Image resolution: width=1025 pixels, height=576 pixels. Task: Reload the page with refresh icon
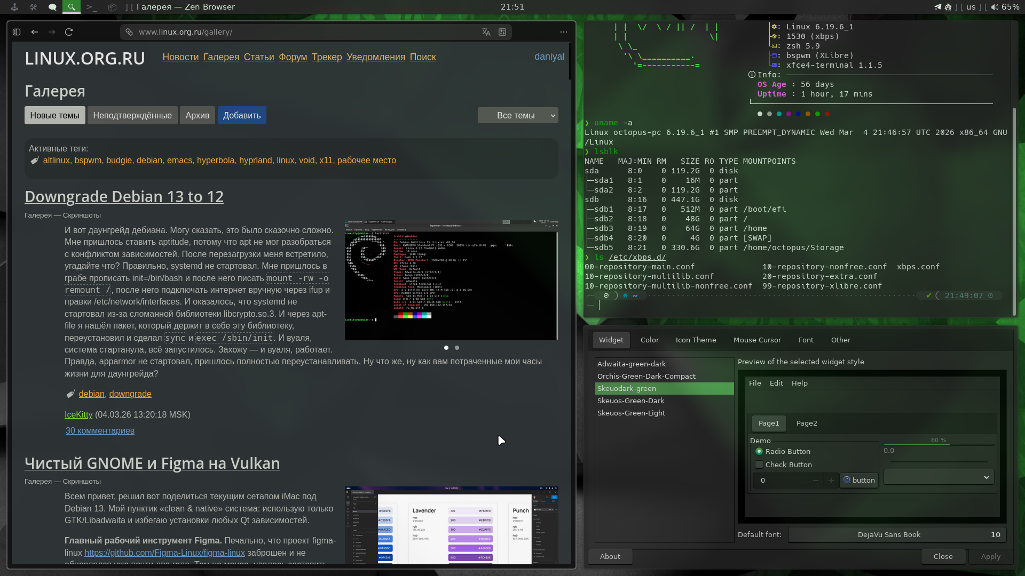[x=69, y=32]
